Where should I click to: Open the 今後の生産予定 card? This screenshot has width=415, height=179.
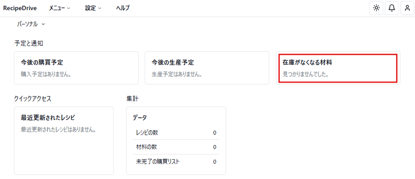[207, 68]
